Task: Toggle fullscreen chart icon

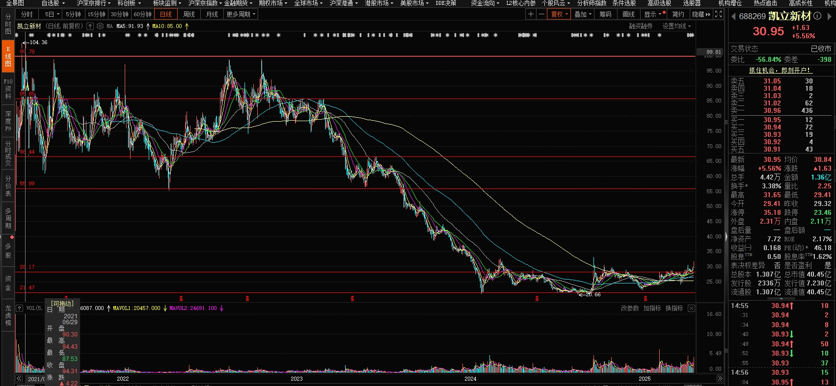Action: 719,14
